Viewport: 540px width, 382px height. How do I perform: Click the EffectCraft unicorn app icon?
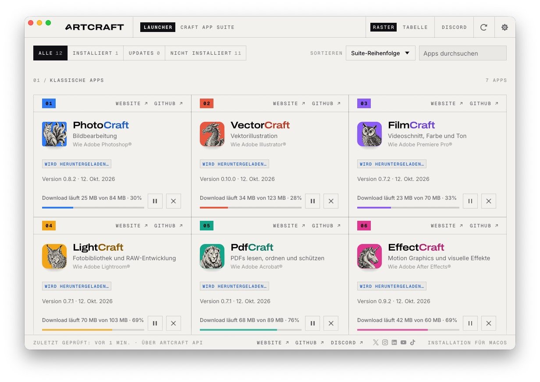click(369, 256)
